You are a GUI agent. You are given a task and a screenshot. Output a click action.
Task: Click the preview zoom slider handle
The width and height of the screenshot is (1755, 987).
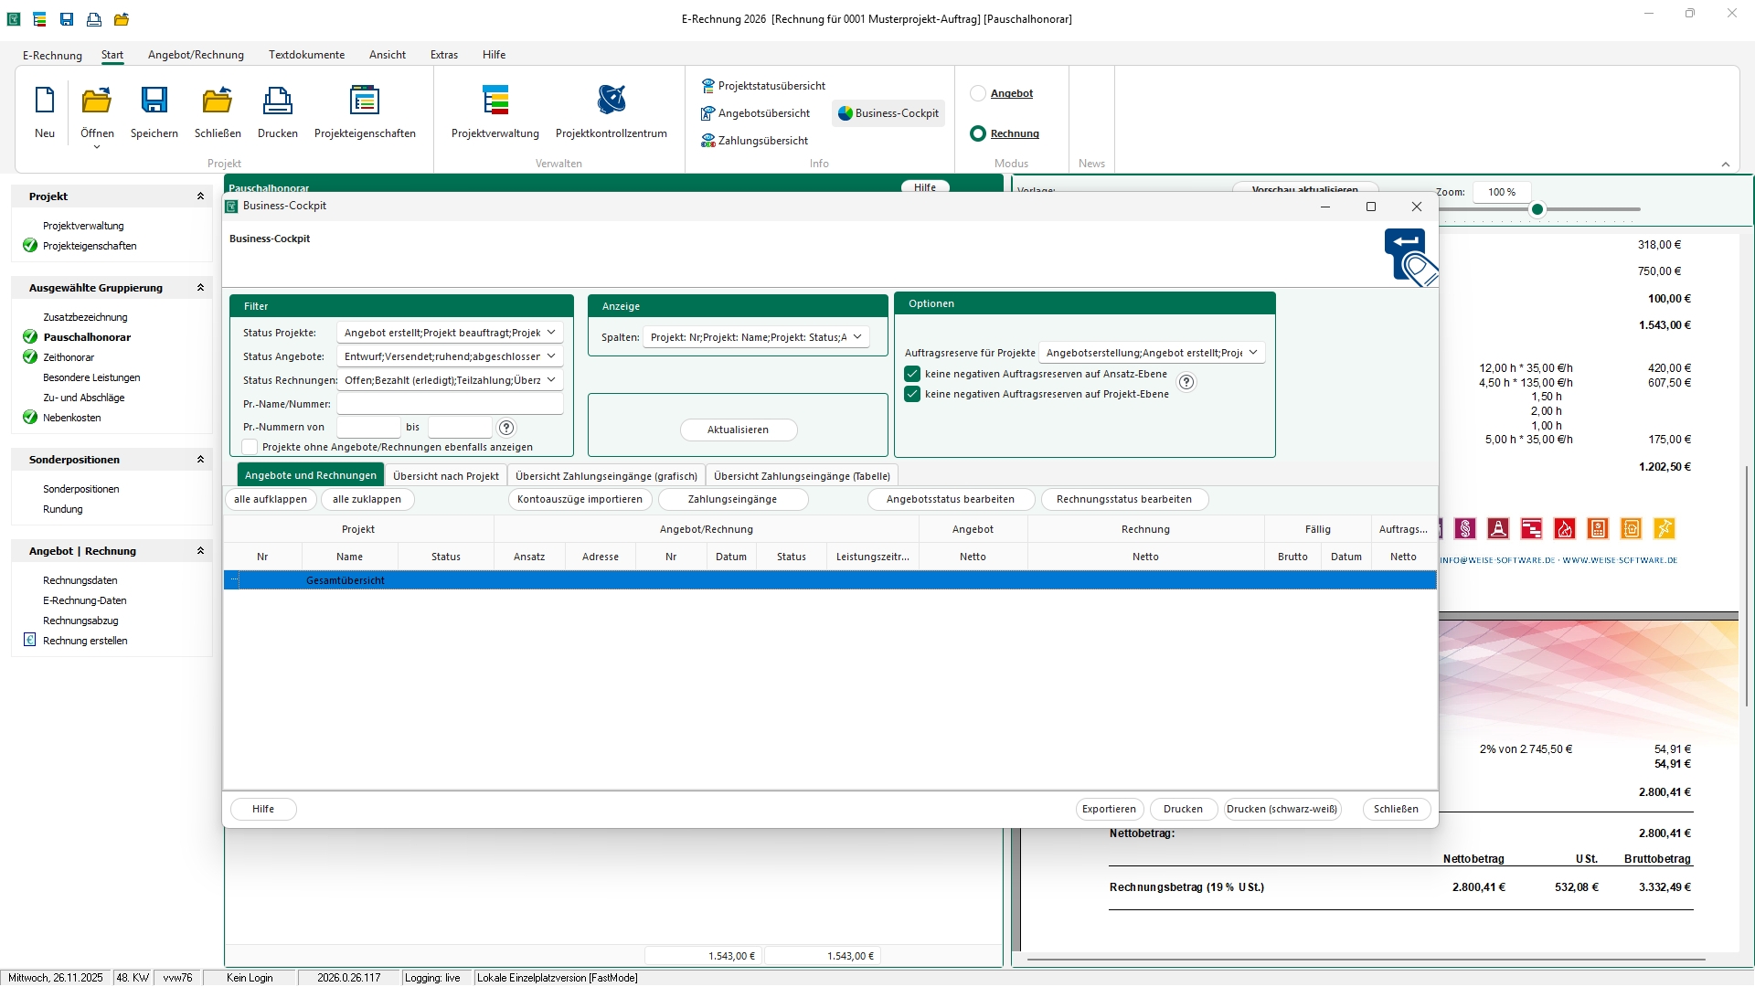tap(1537, 209)
